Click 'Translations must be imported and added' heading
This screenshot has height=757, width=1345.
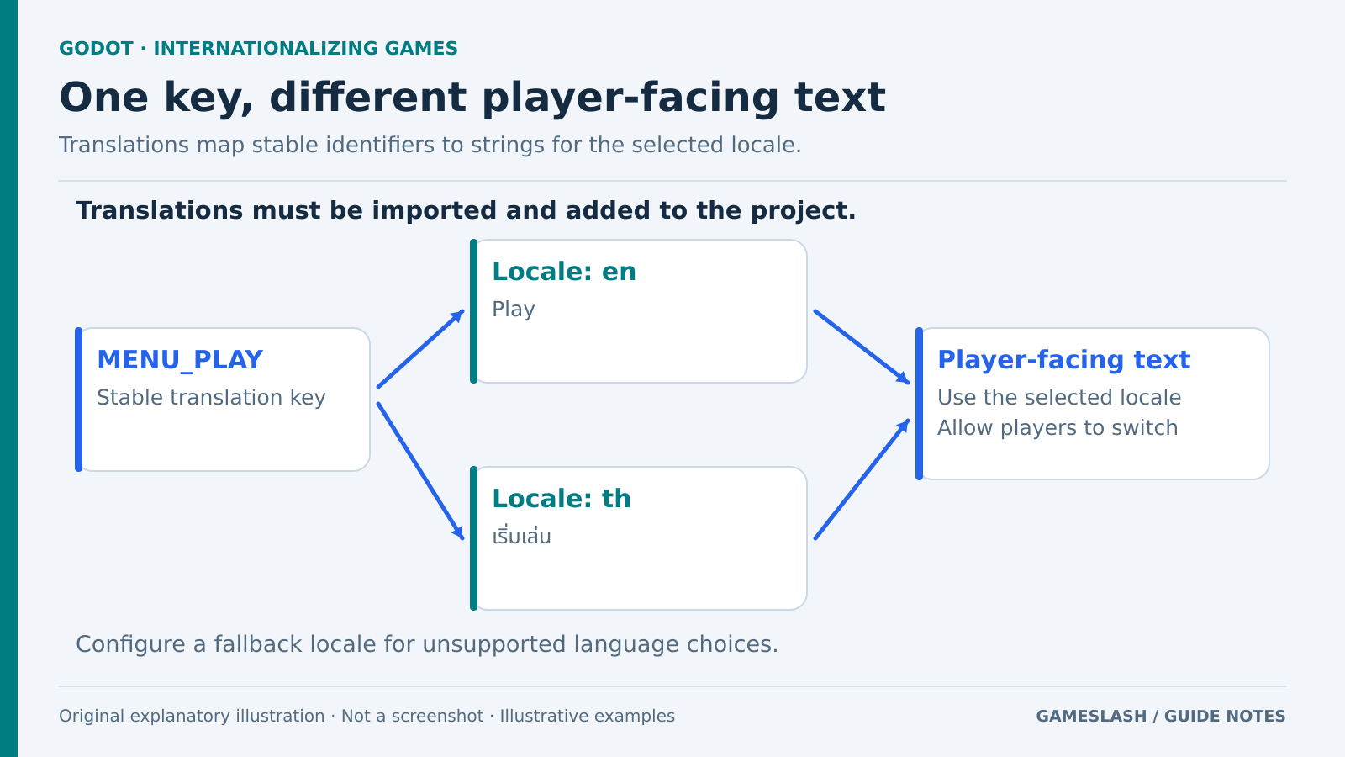point(466,210)
